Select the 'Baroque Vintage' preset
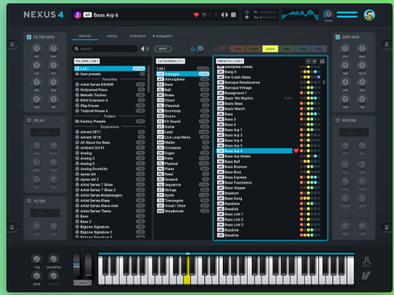The image size is (394, 295). click(254, 88)
